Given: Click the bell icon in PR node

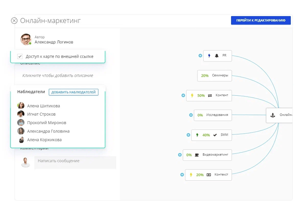Looking at the screenshot, I should tap(217, 56).
